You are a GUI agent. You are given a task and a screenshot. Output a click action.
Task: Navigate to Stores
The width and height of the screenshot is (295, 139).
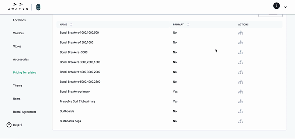point(17,46)
